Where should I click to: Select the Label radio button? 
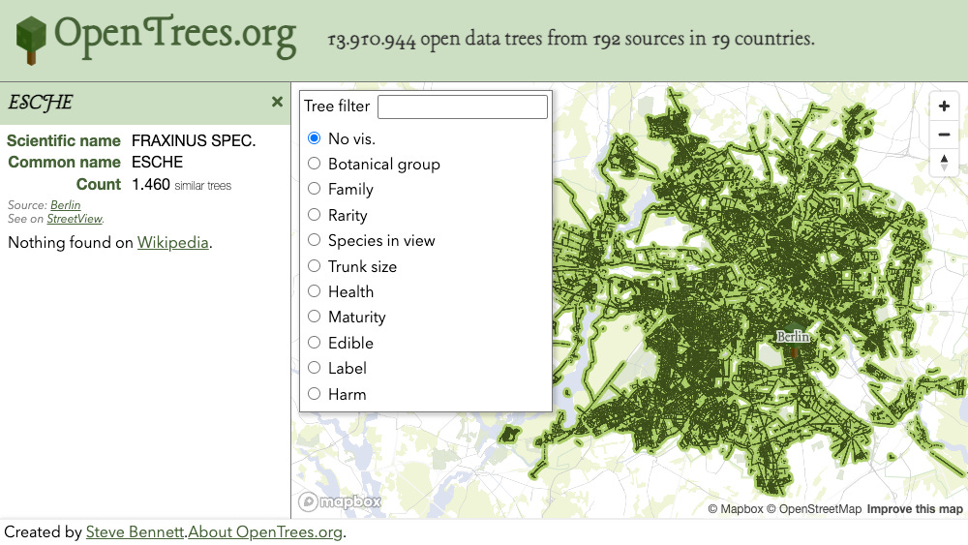[315, 368]
